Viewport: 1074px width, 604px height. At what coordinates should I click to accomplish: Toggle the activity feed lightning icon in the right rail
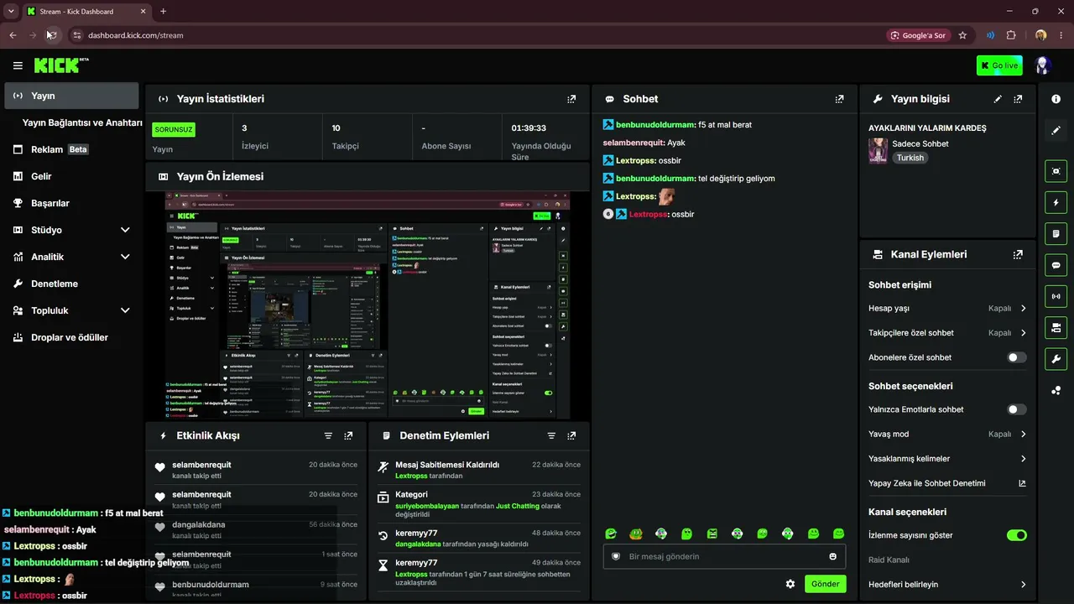click(x=1056, y=202)
